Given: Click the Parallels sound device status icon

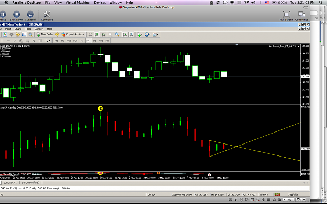Looking at the screenshot, I should tap(263, 200).
